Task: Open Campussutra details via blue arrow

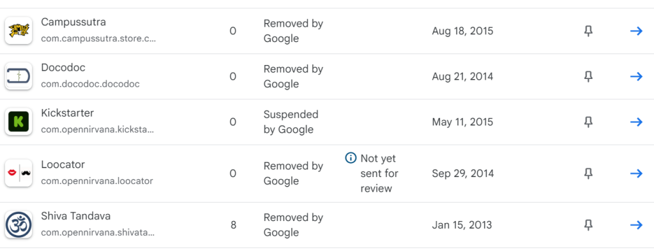Action: pyautogui.click(x=636, y=31)
